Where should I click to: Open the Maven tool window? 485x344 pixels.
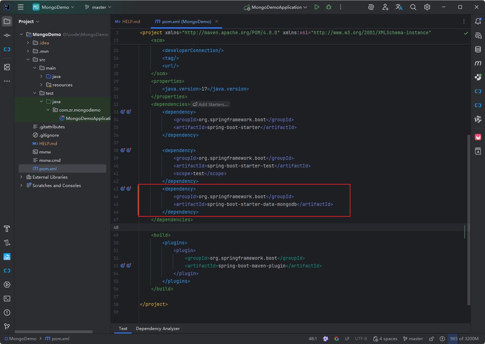478,63
